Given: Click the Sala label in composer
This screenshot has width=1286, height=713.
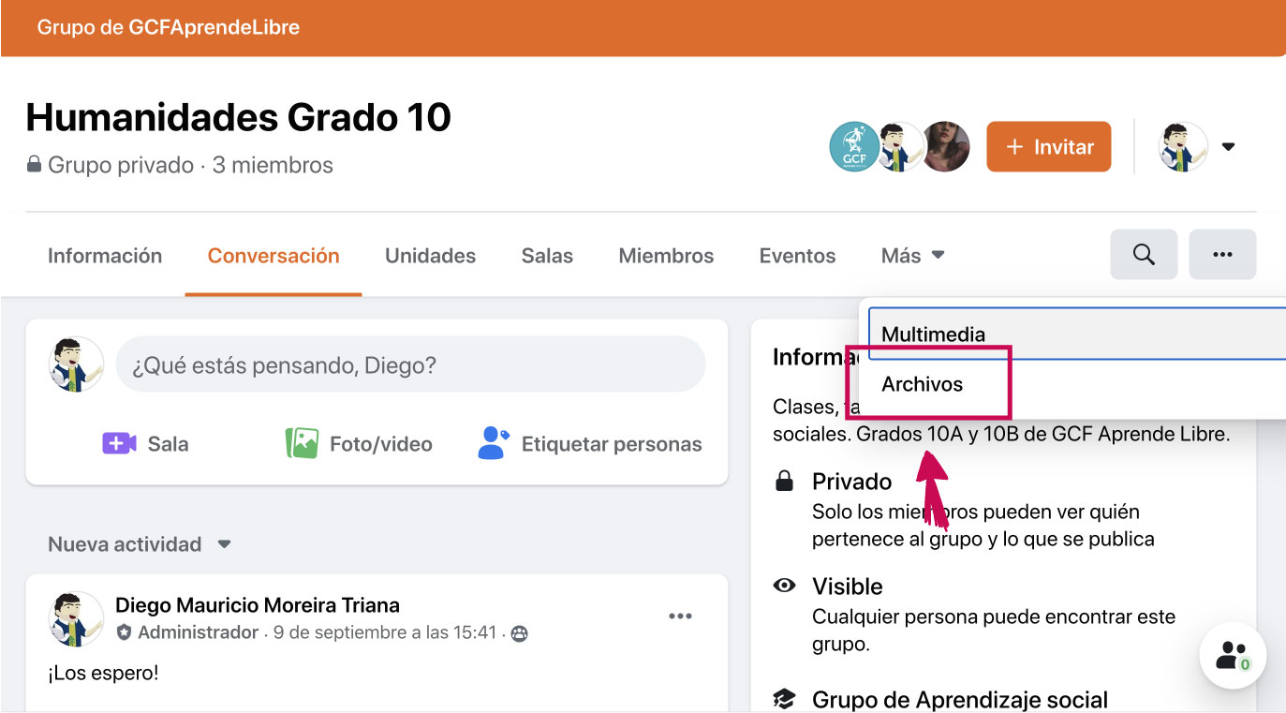Looking at the screenshot, I should tap(168, 444).
